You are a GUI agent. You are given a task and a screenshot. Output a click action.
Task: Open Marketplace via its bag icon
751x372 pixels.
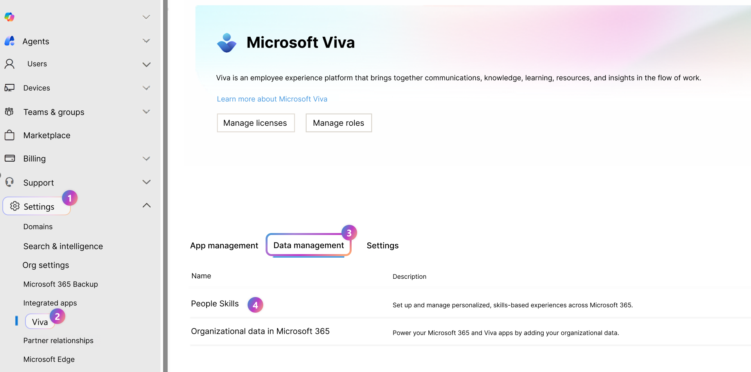pos(9,135)
